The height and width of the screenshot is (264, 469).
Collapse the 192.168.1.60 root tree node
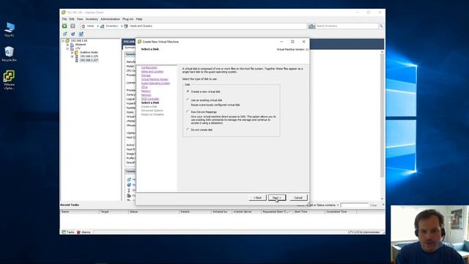[63, 40]
